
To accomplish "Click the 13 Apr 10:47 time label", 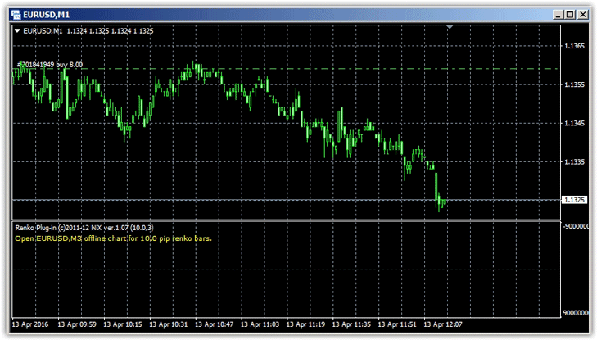I will (x=215, y=324).
